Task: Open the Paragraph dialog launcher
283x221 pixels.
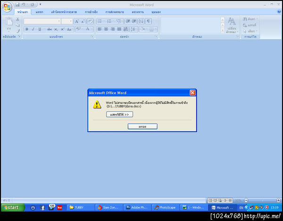Action: (156, 36)
